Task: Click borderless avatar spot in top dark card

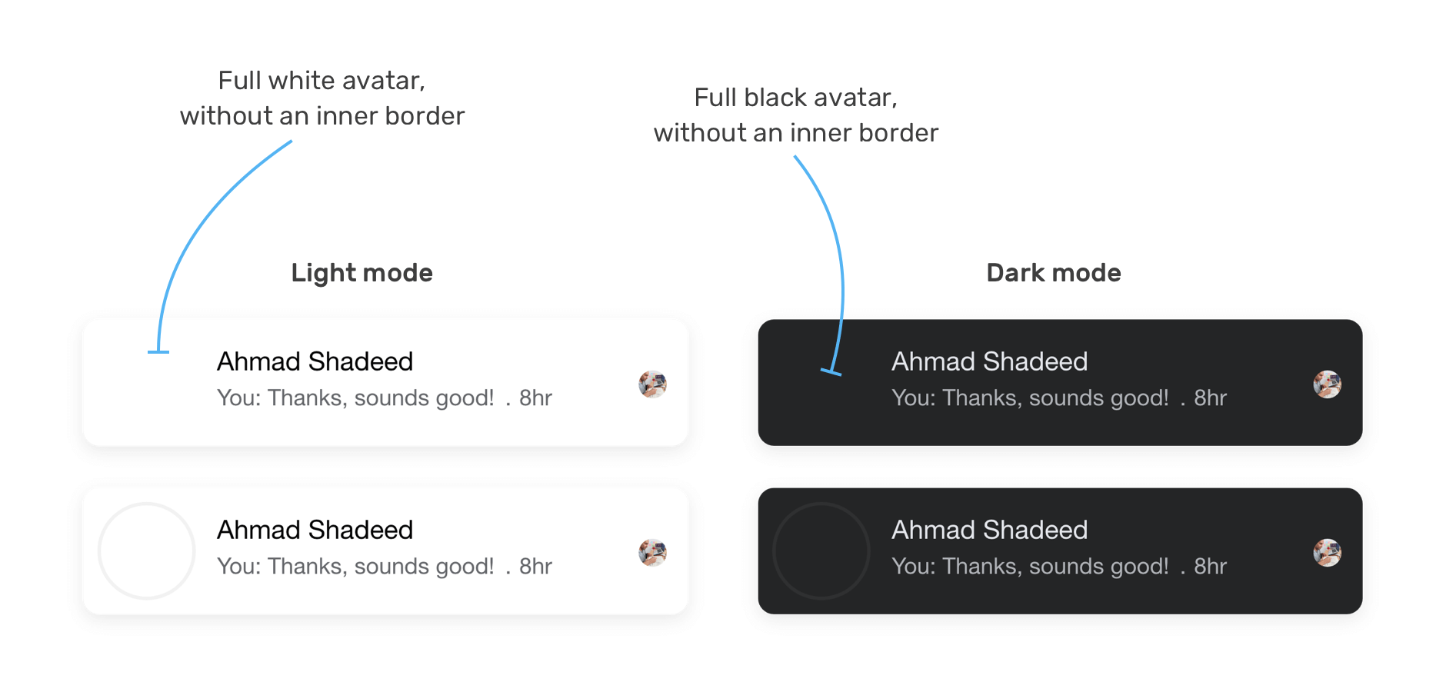Action: (x=821, y=382)
